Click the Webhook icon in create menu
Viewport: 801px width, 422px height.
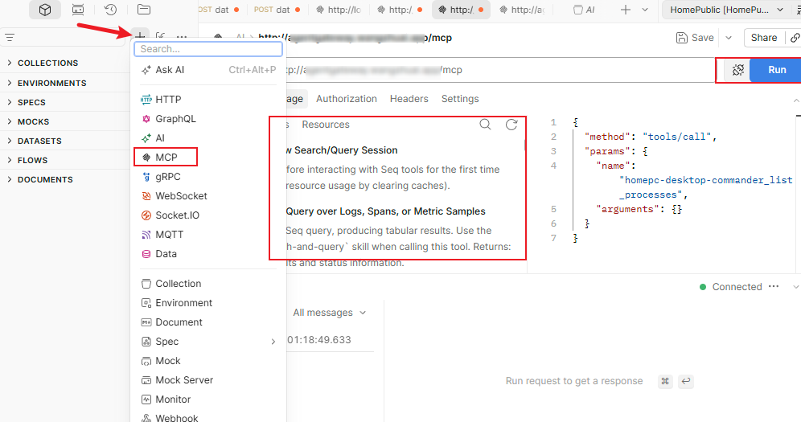146,418
